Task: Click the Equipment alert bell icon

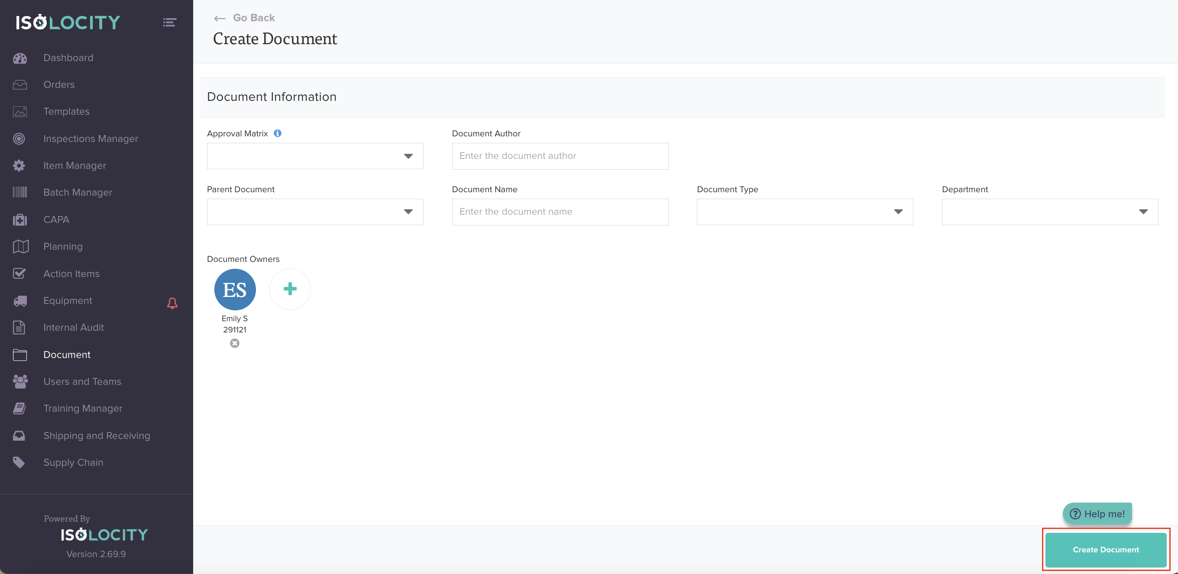Action: [172, 303]
